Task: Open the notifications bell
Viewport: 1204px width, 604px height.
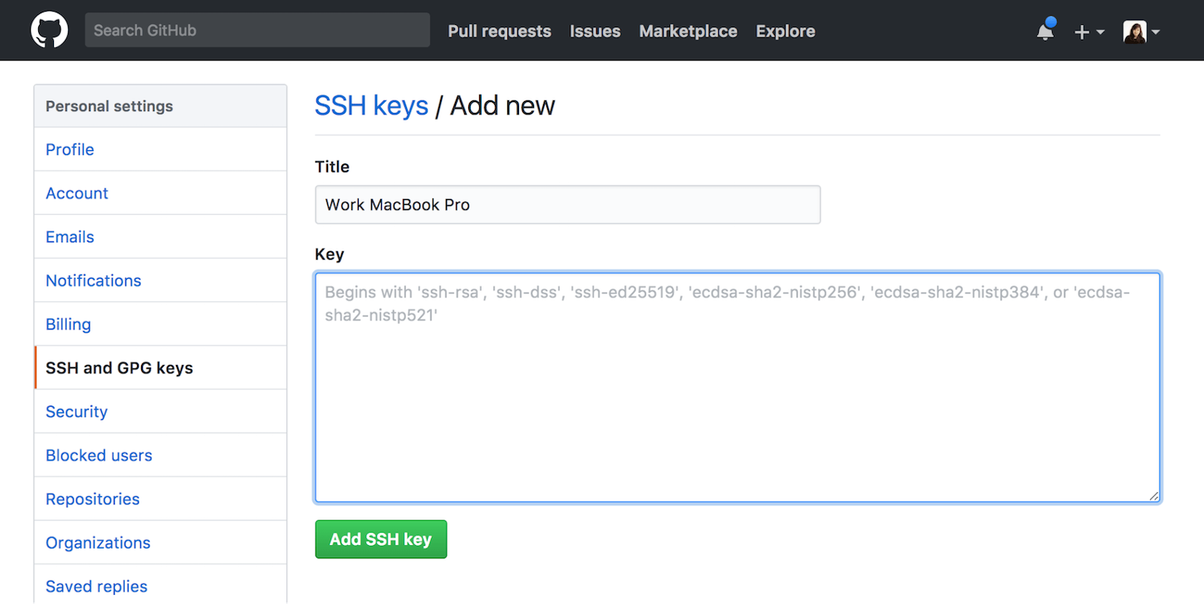Action: pyautogui.click(x=1045, y=32)
